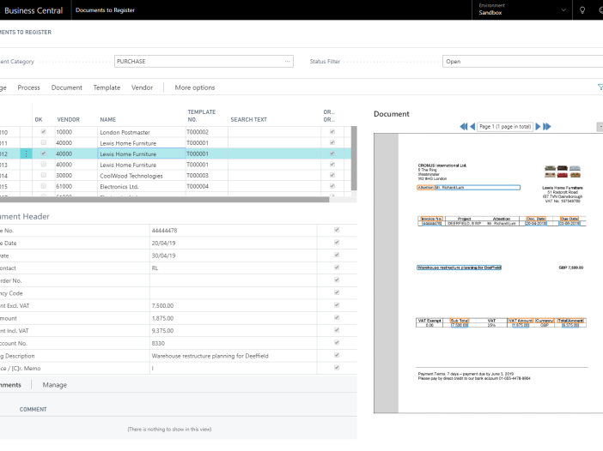Select the Electronics Ltd. name cell
Screen dimensions: 603x451
click(x=142, y=187)
